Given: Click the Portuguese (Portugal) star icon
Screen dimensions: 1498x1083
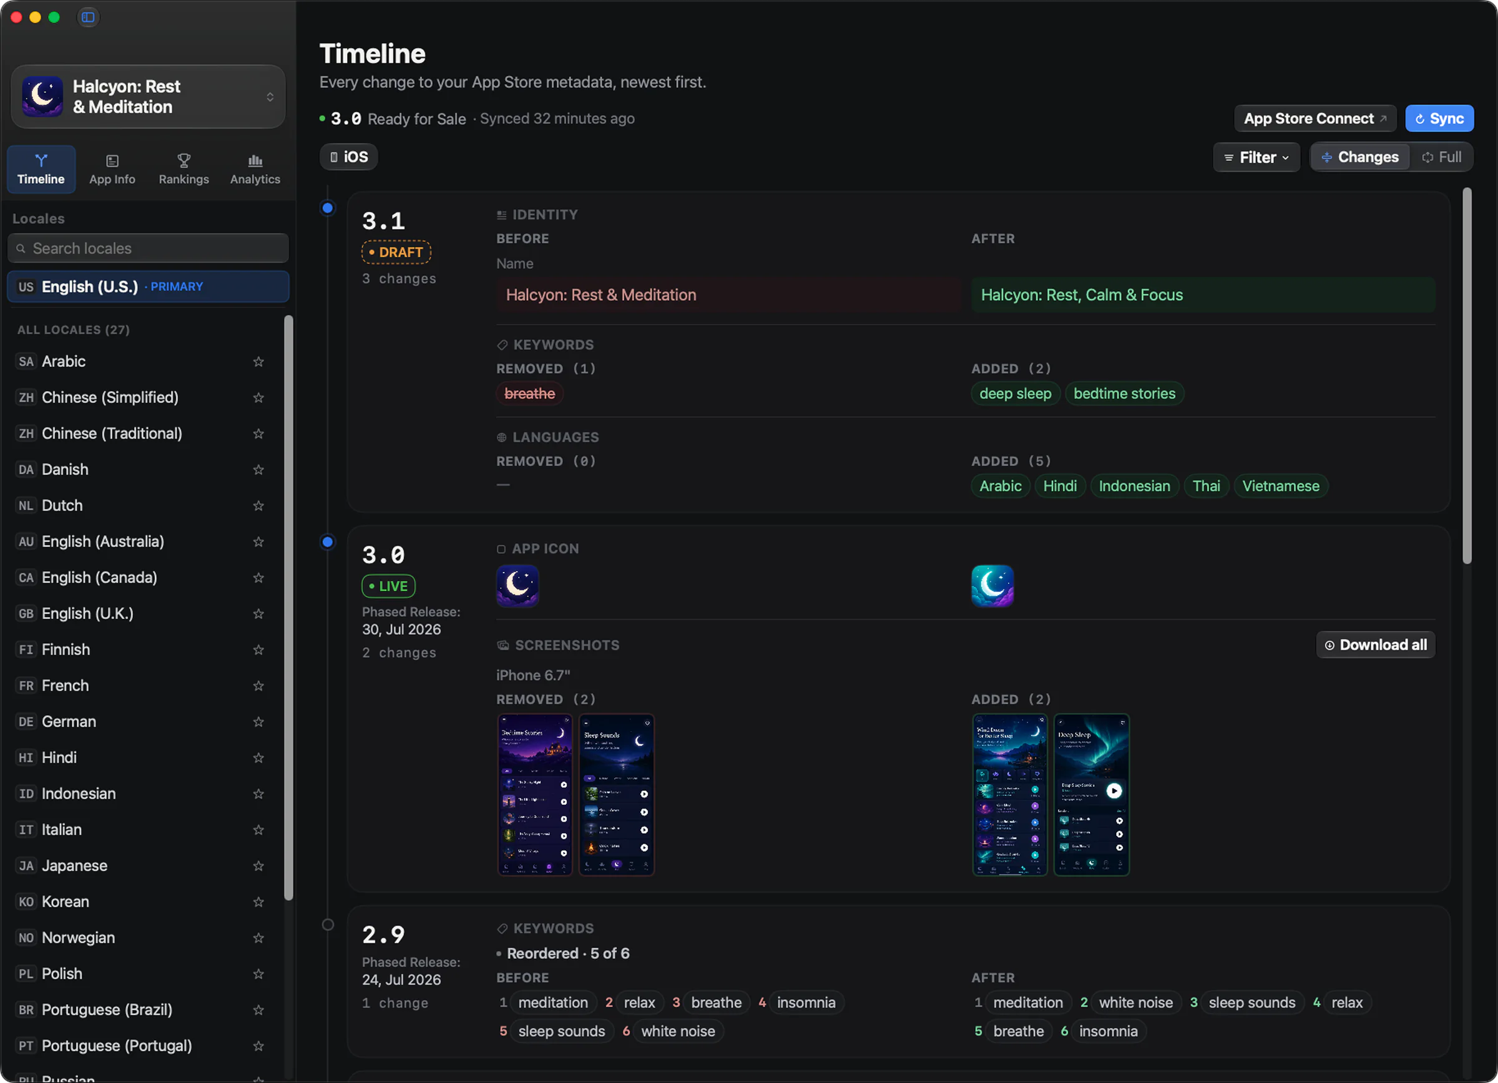Looking at the screenshot, I should click(x=258, y=1046).
